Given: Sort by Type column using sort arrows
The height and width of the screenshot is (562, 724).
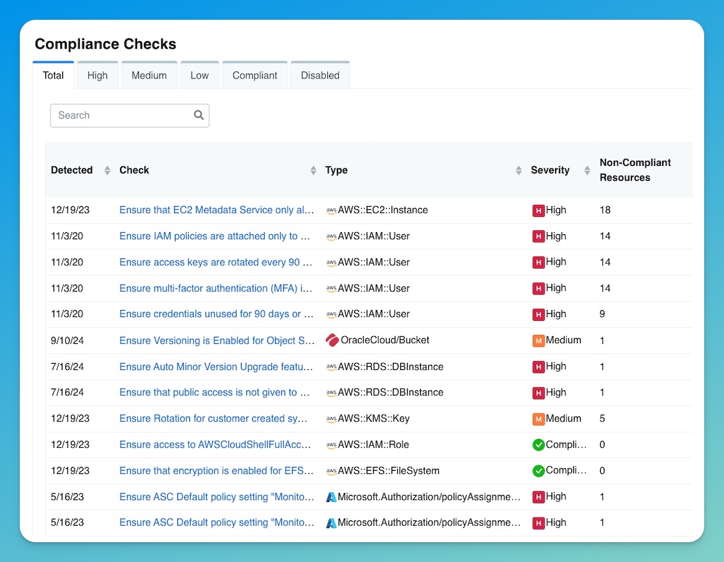Looking at the screenshot, I should 519,170.
